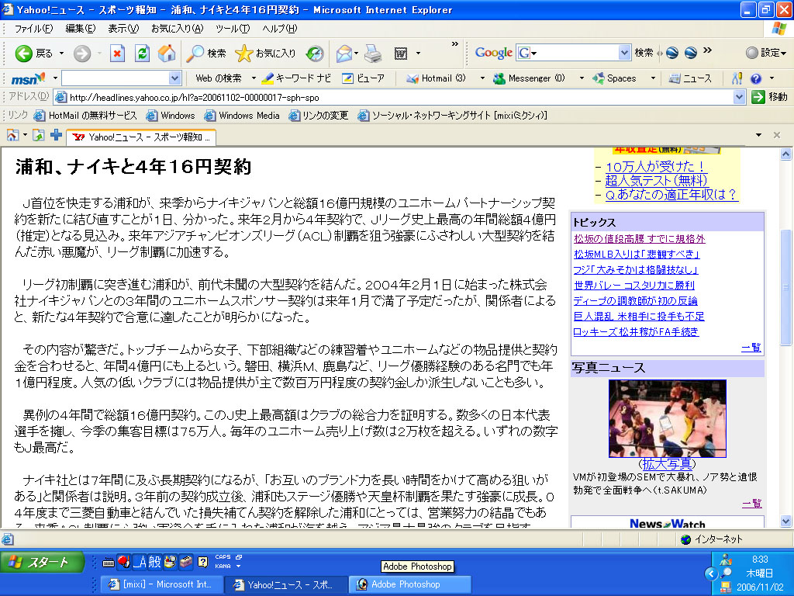Click the 設定 settings button on Google toolbar
794x596 pixels.
[x=766, y=53]
